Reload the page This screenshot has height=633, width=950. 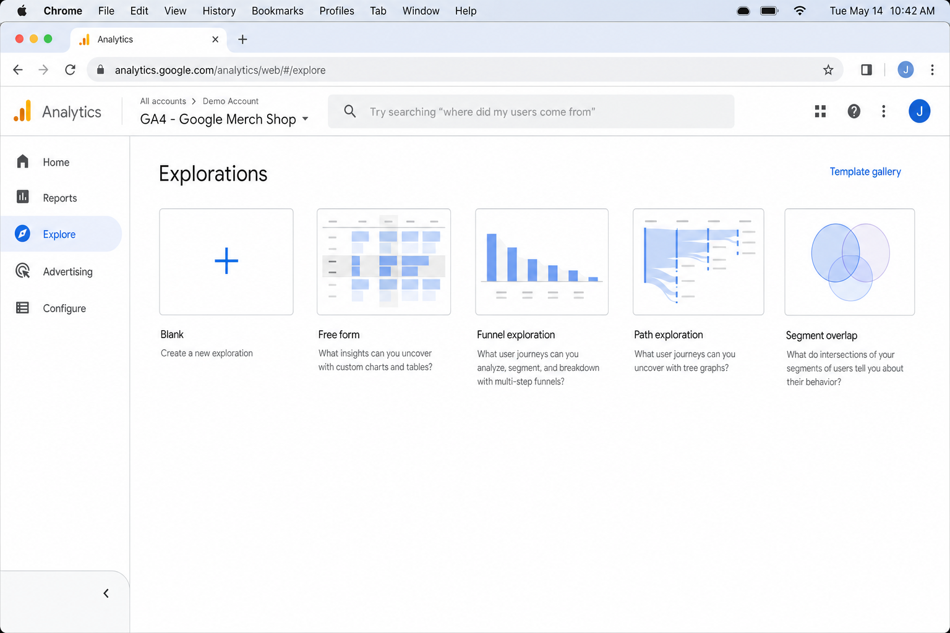click(71, 70)
